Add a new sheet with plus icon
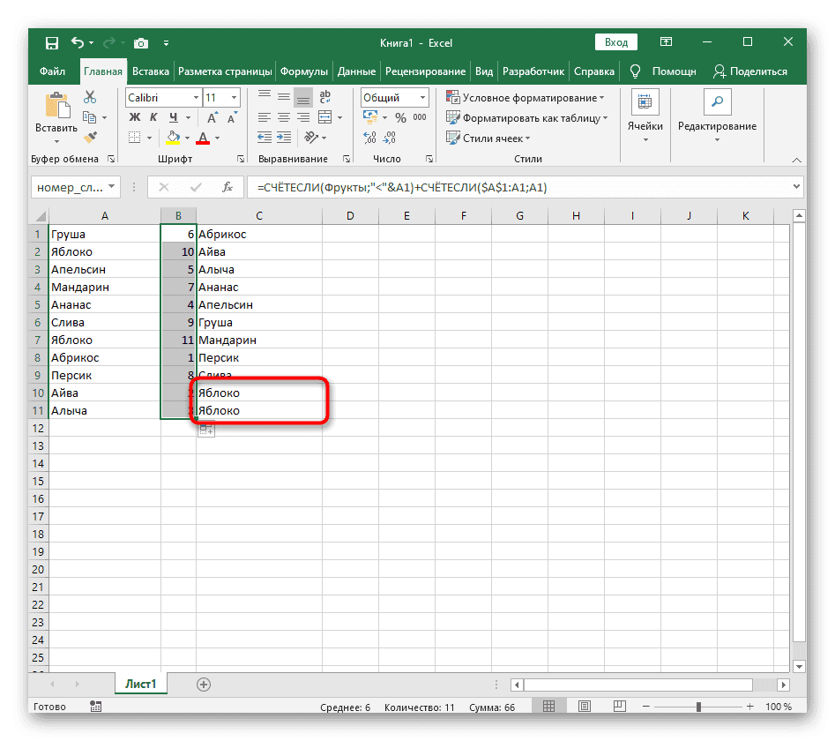Viewport: 835px width, 741px height. pos(204,684)
